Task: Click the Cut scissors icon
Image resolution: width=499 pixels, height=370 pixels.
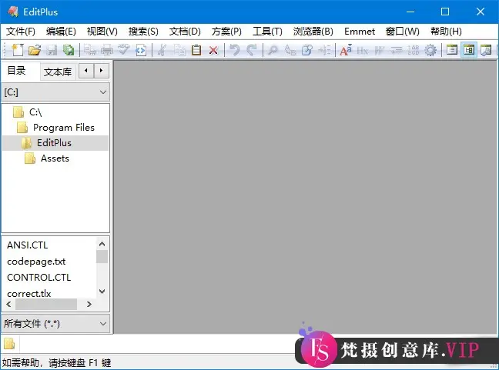Action: point(162,50)
